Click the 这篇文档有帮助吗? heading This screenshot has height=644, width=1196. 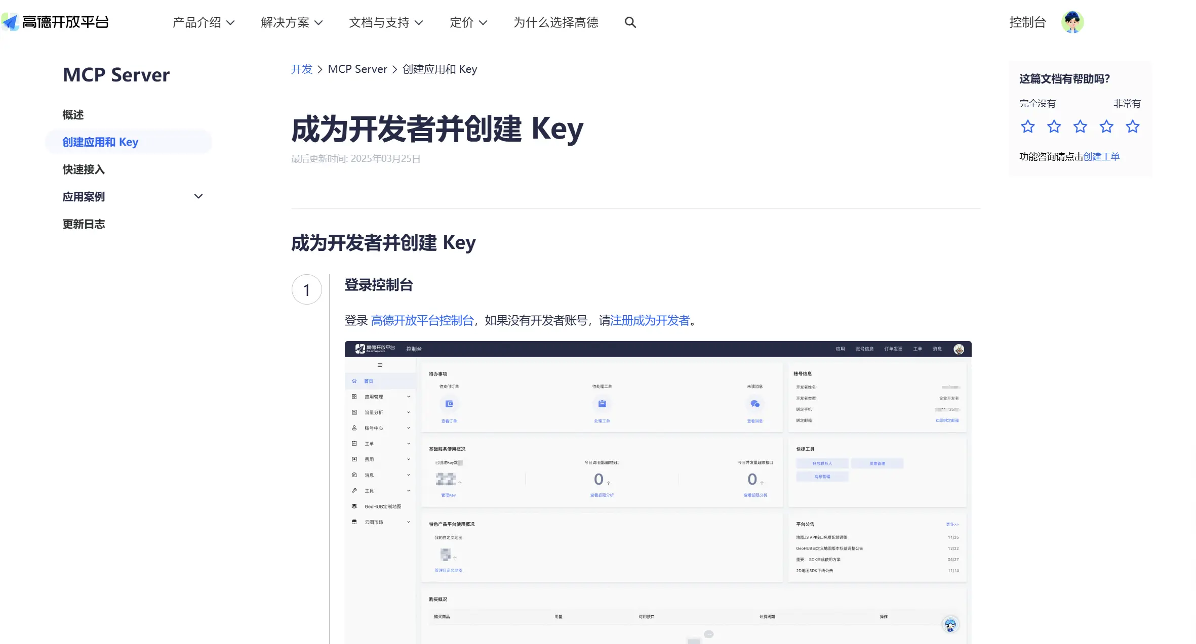pyautogui.click(x=1064, y=79)
